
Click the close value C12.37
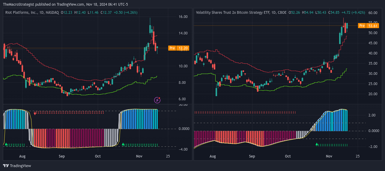pos(106,13)
